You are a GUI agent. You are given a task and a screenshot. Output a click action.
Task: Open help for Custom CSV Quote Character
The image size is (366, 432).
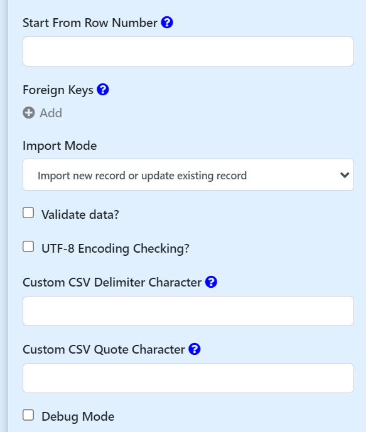tap(195, 349)
